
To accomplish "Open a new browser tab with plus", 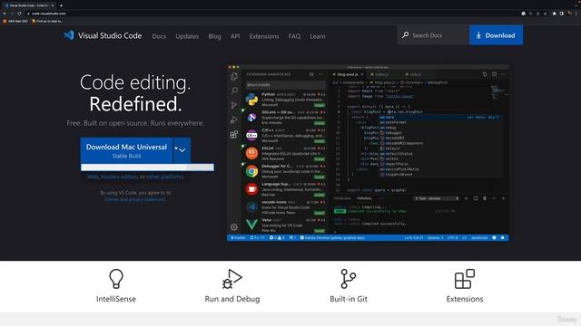I will coord(61,5).
